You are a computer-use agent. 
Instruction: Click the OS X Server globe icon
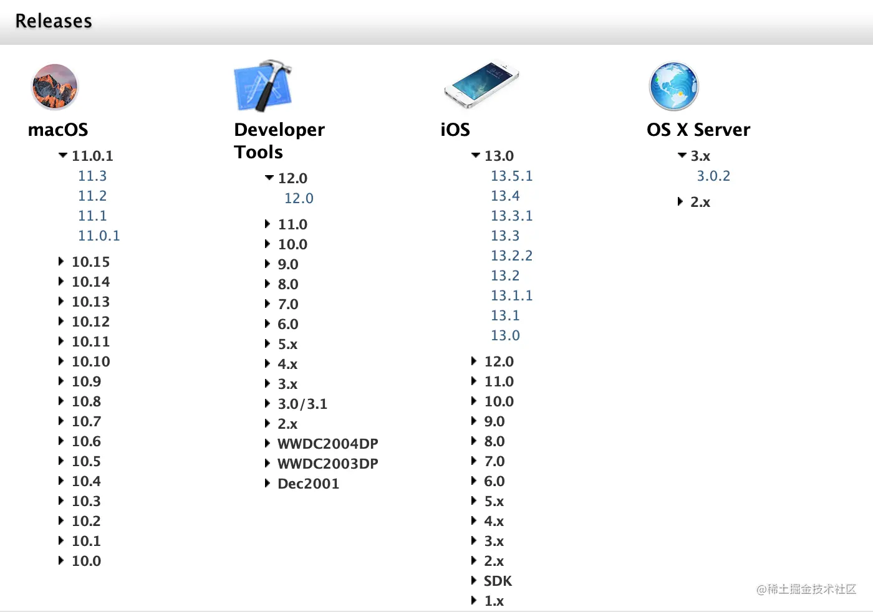point(673,86)
